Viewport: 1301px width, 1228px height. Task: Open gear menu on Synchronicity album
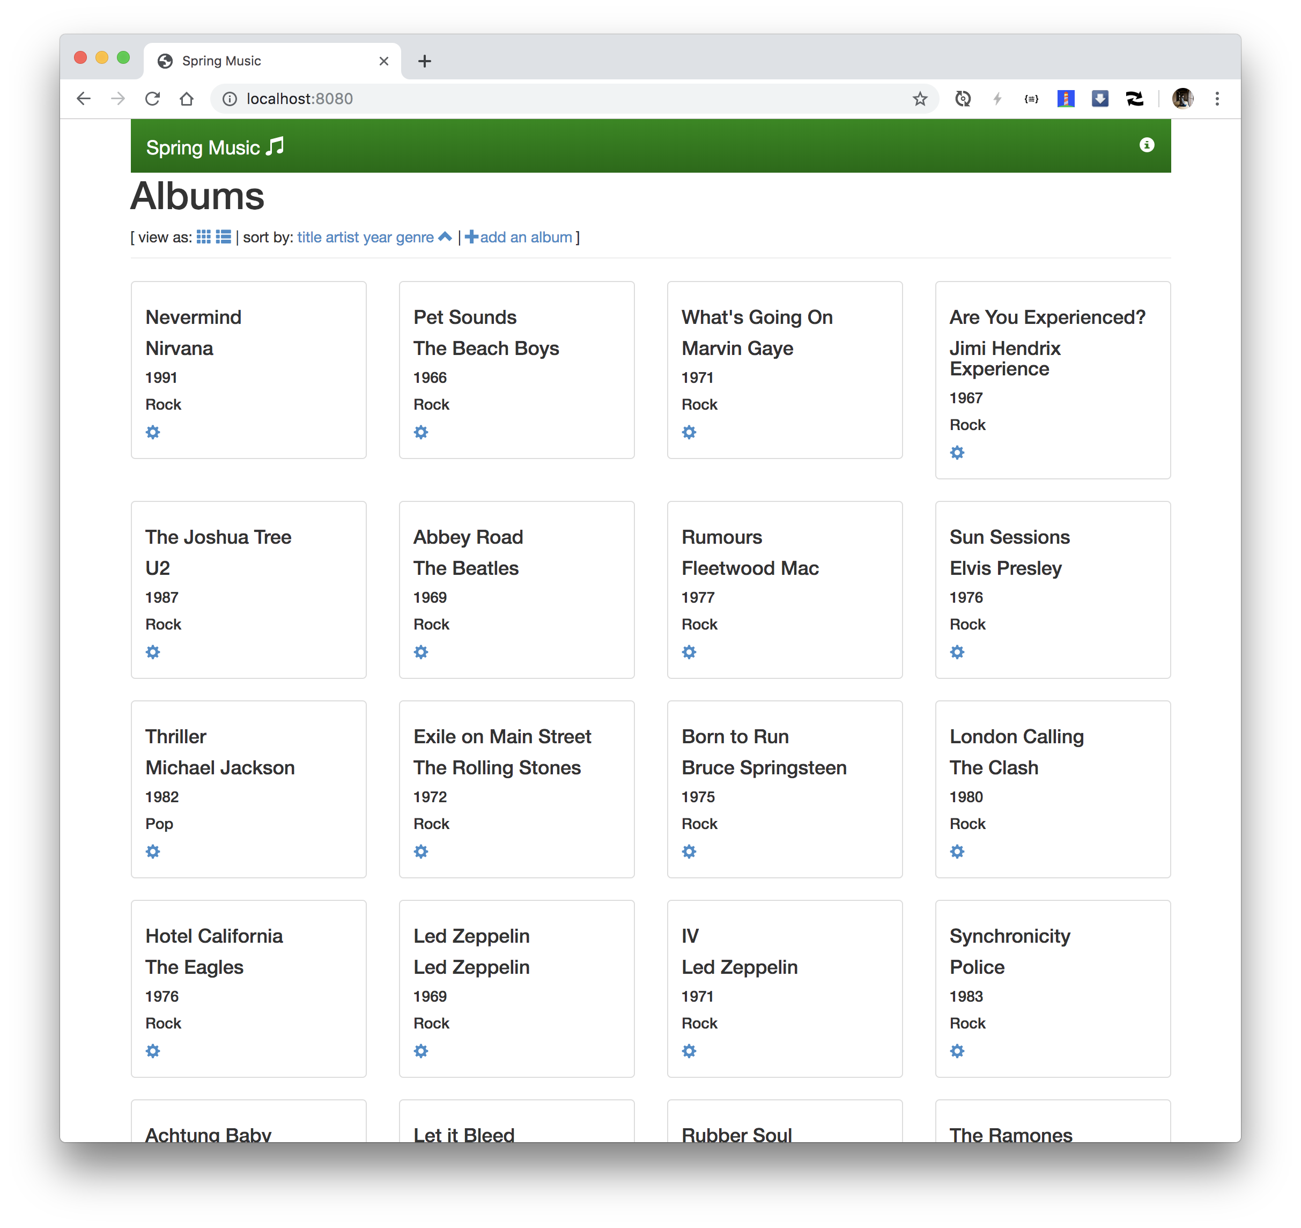(957, 1051)
